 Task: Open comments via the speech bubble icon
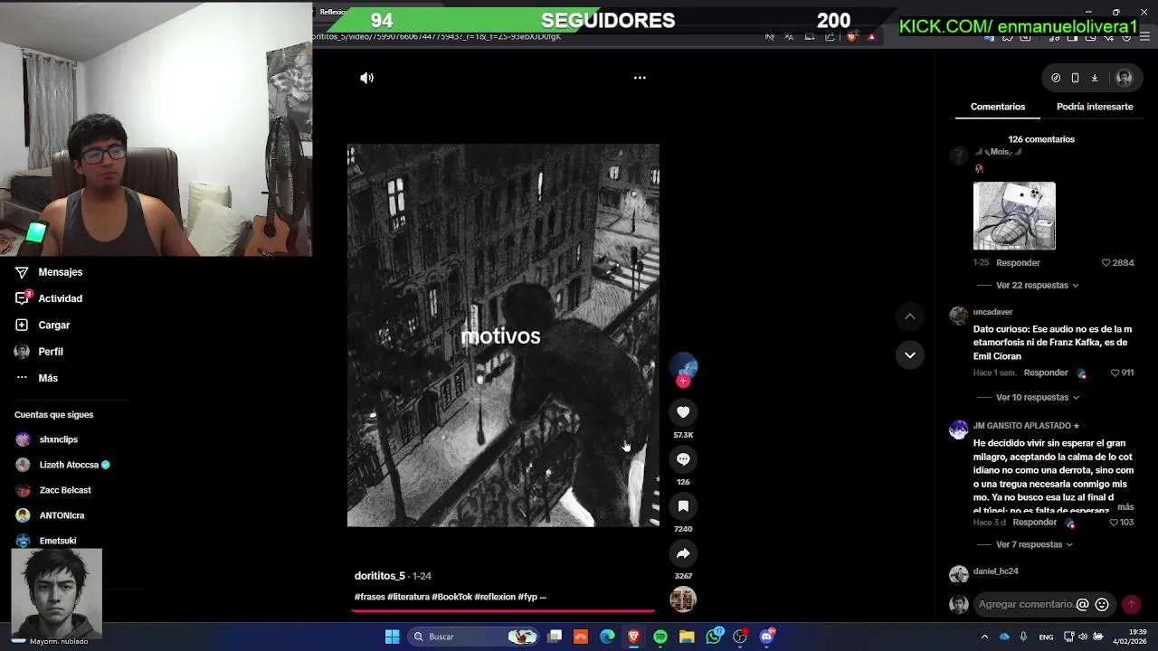[683, 459]
